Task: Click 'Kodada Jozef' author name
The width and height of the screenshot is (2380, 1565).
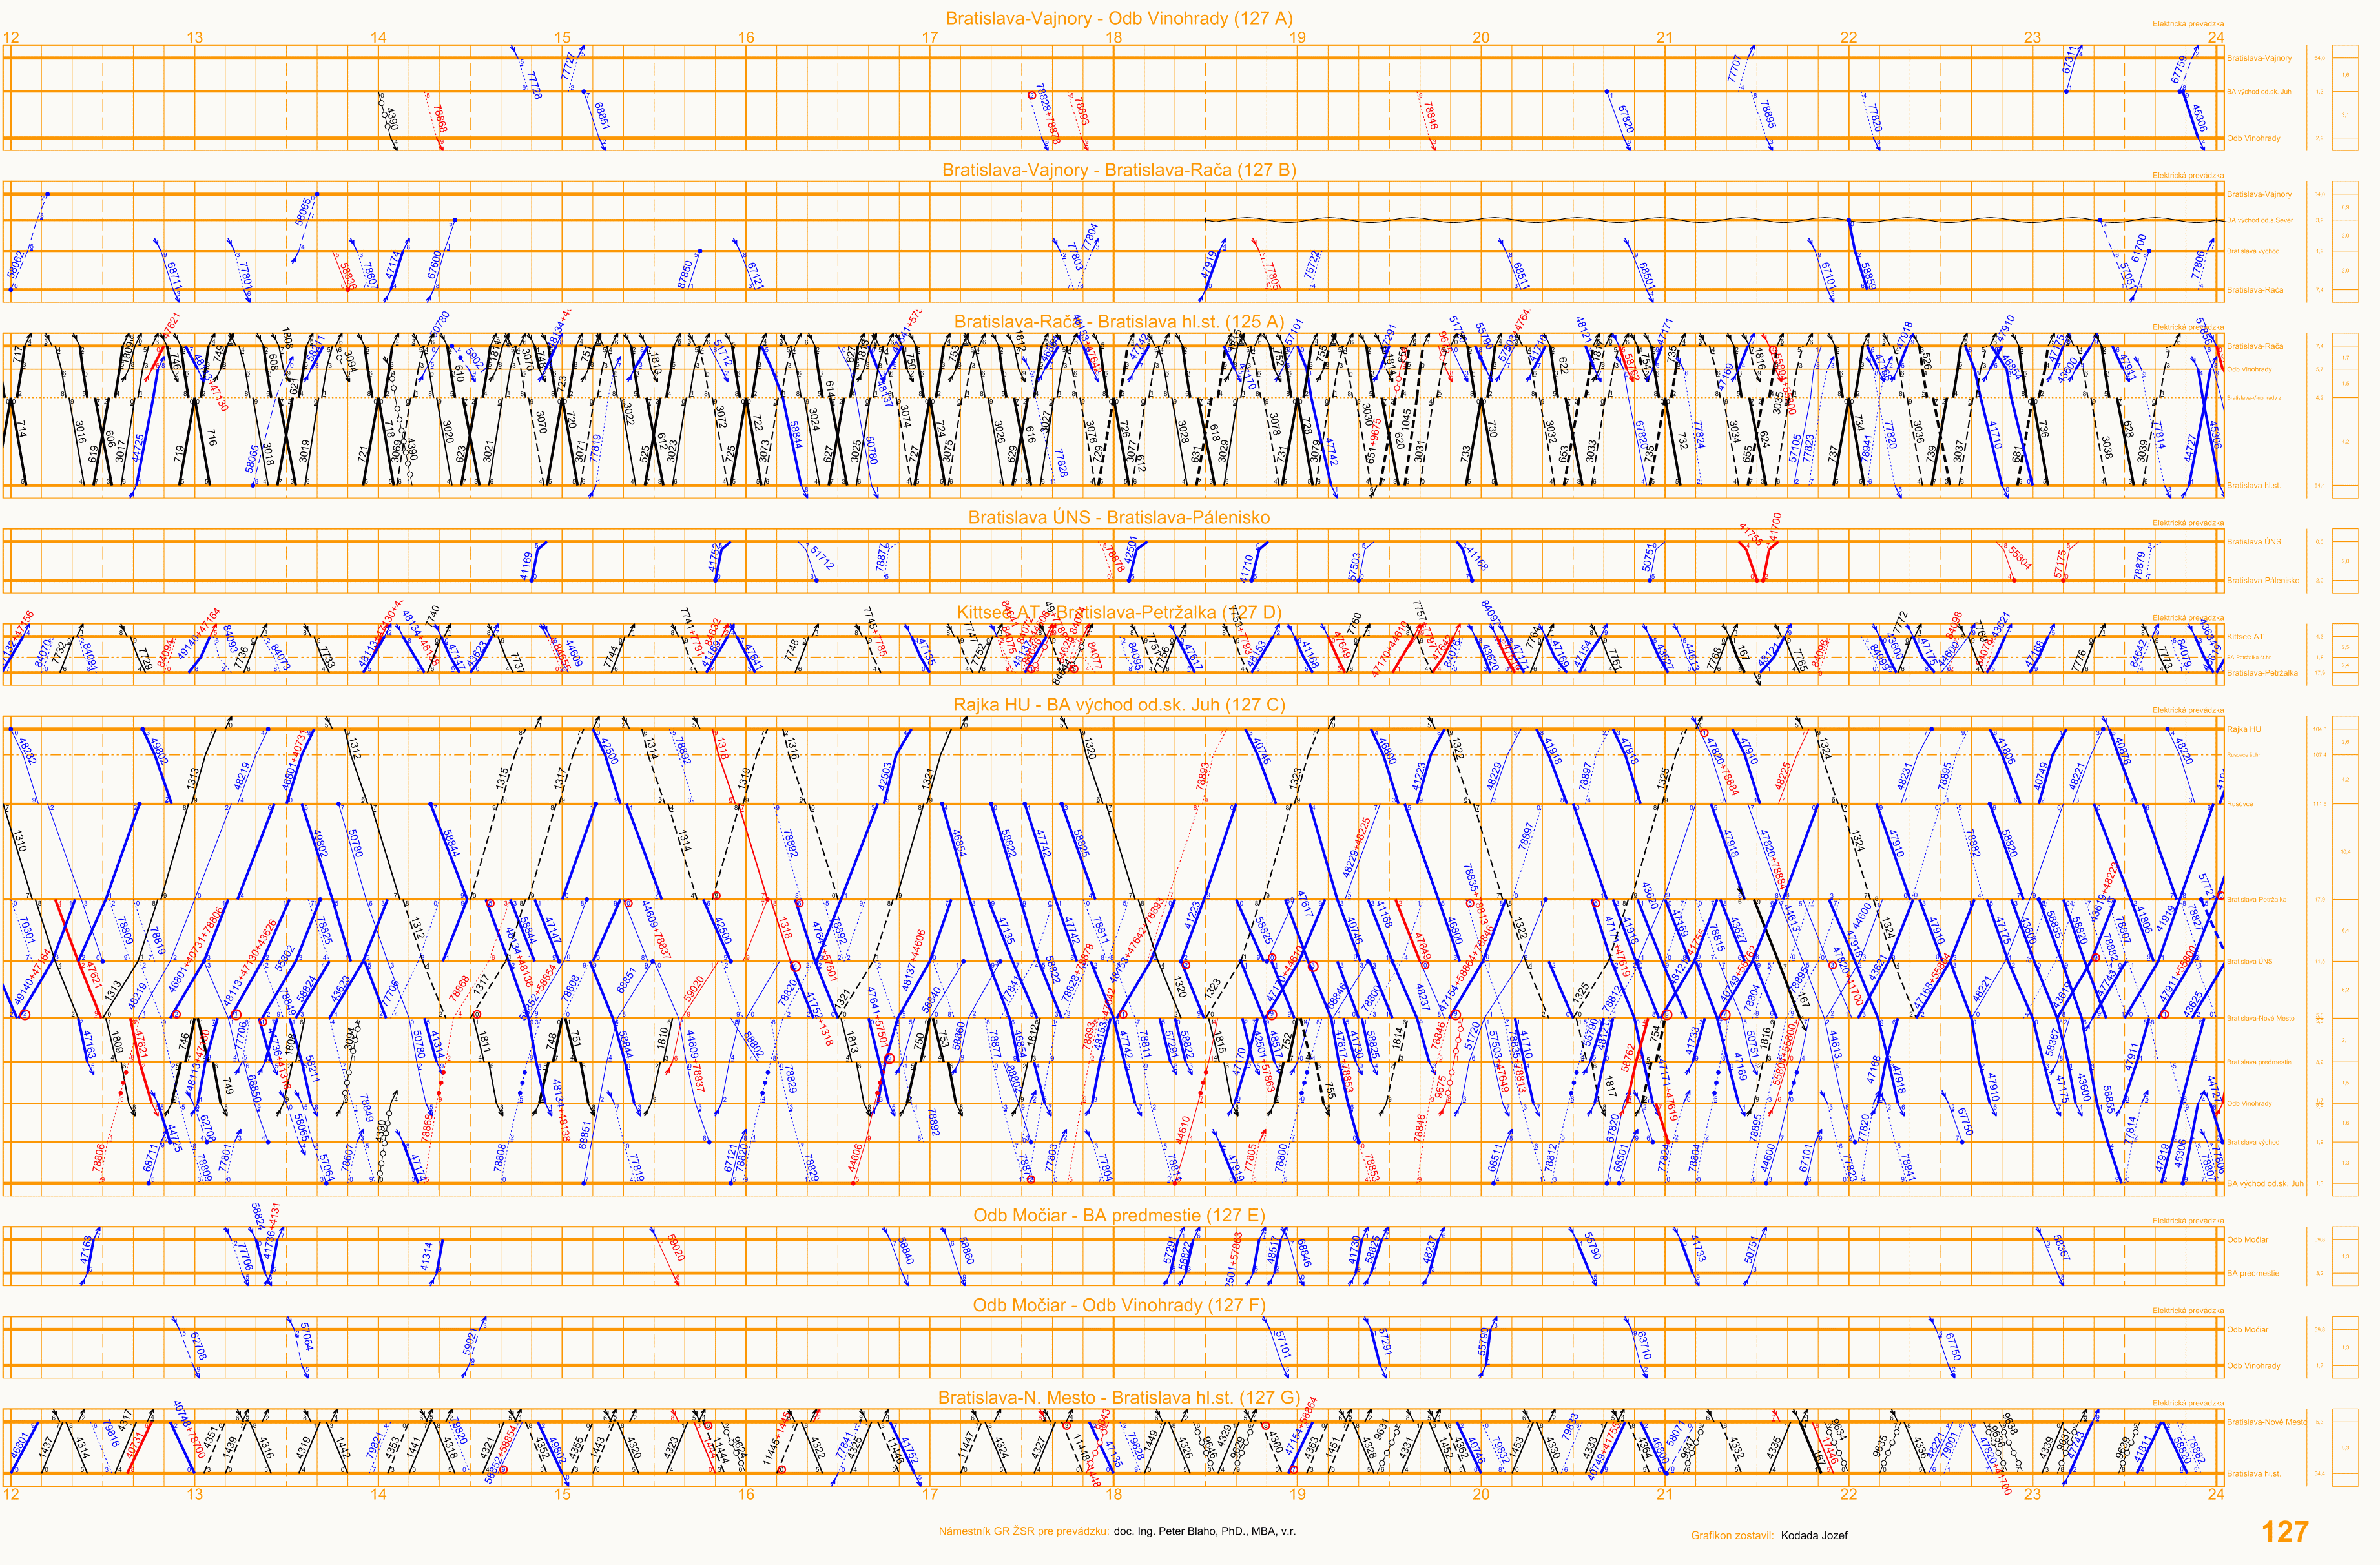Action: click(x=1814, y=1535)
